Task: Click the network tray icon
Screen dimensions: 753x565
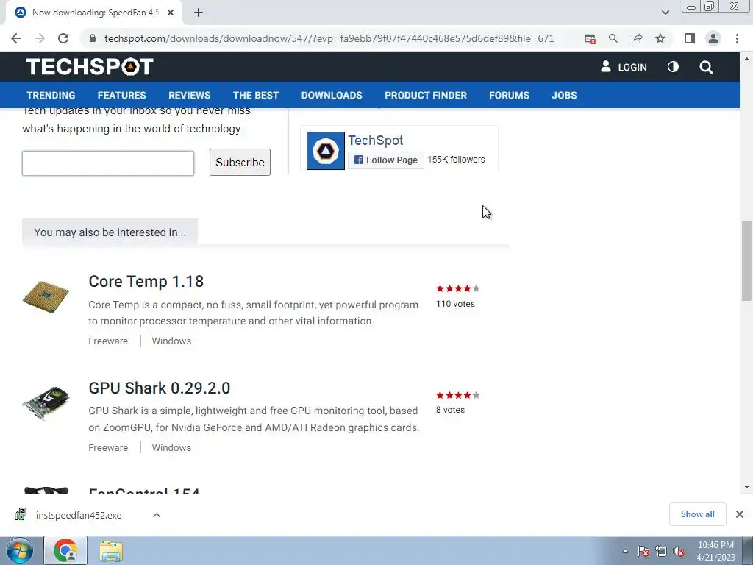Action: pos(661,551)
